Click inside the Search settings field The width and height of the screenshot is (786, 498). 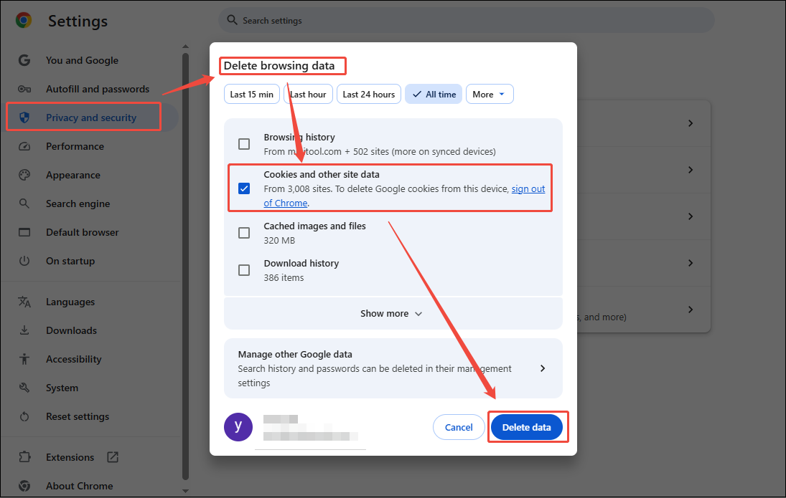(465, 20)
